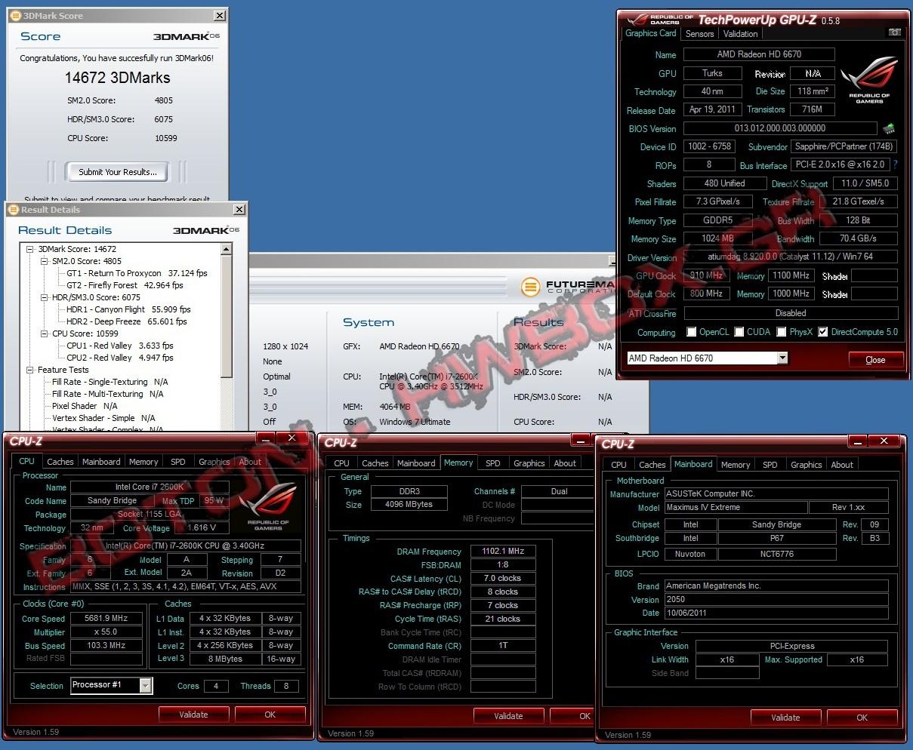Click Subvendor field Sapphire/PCPartner (174B)
This screenshot has height=750, width=913.
tap(844, 146)
